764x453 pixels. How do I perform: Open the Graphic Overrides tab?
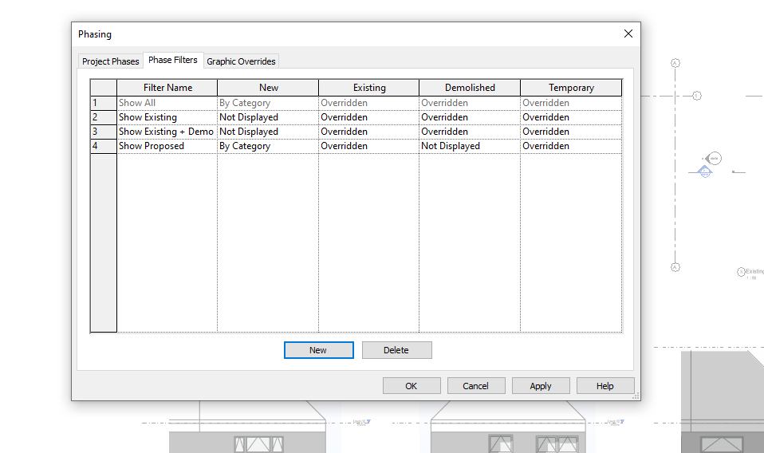click(241, 61)
